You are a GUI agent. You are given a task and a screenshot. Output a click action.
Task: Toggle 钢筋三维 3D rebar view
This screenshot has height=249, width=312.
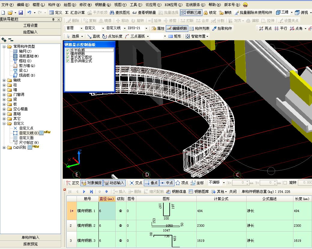[x=191, y=13]
